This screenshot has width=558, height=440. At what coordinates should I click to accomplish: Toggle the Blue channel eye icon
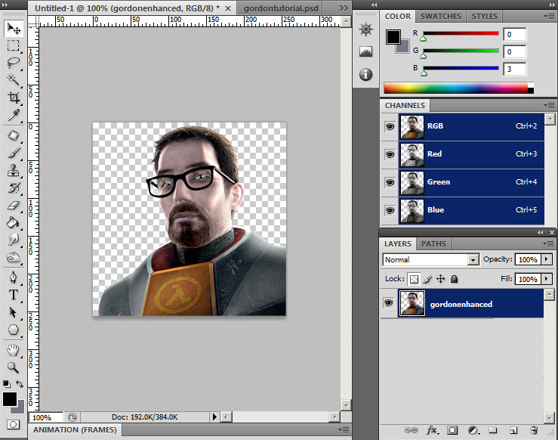click(x=390, y=210)
